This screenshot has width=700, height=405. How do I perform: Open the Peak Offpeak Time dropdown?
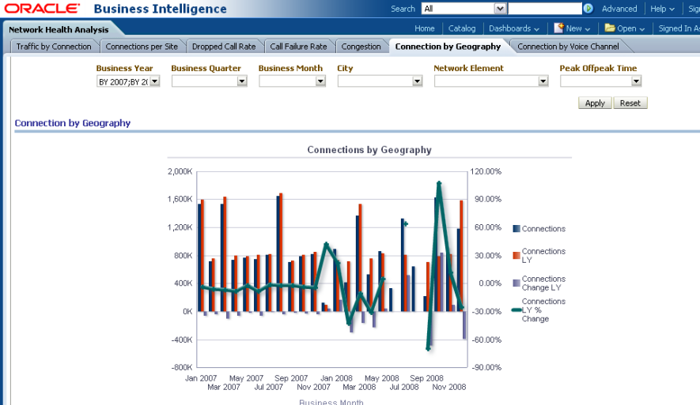pos(636,81)
